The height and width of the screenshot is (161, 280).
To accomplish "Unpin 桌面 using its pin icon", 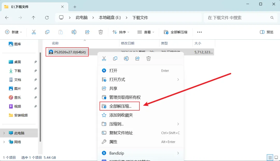I will point(35,62).
